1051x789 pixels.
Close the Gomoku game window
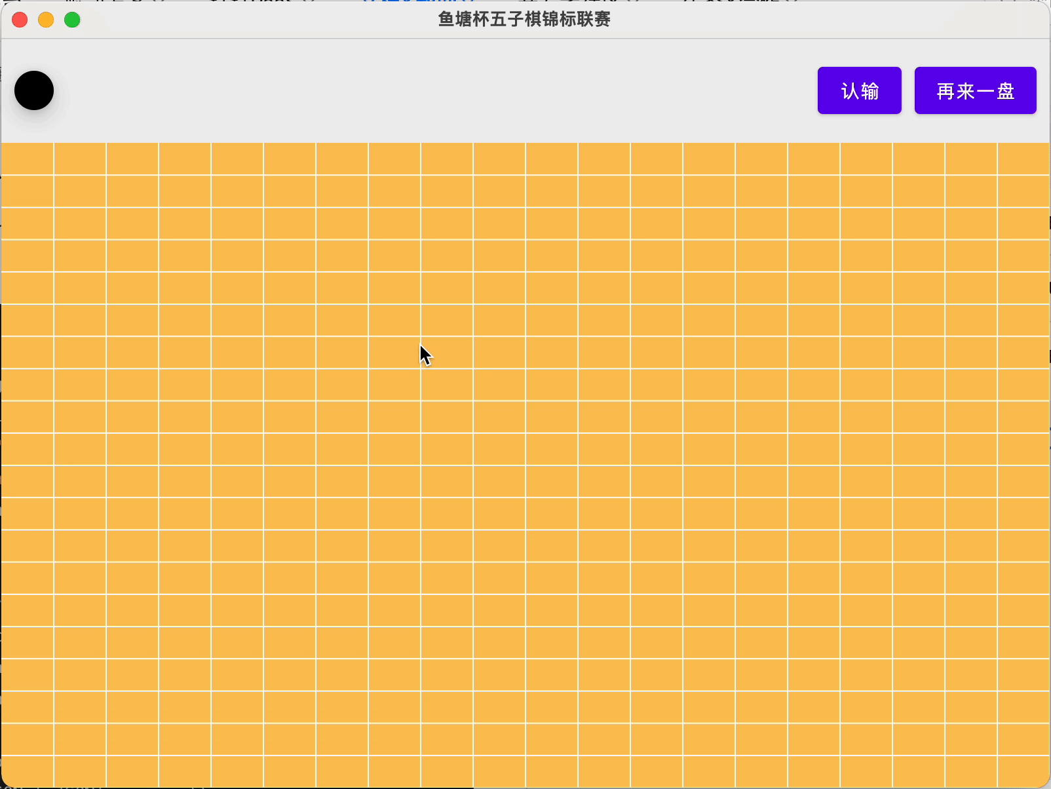point(20,20)
